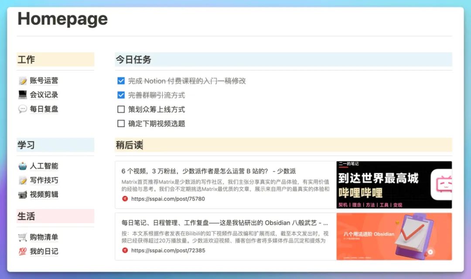This screenshot has height=279, width=471.
Task: Click the red favicon next to sspai.com/post/72385
Action: (125, 251)
